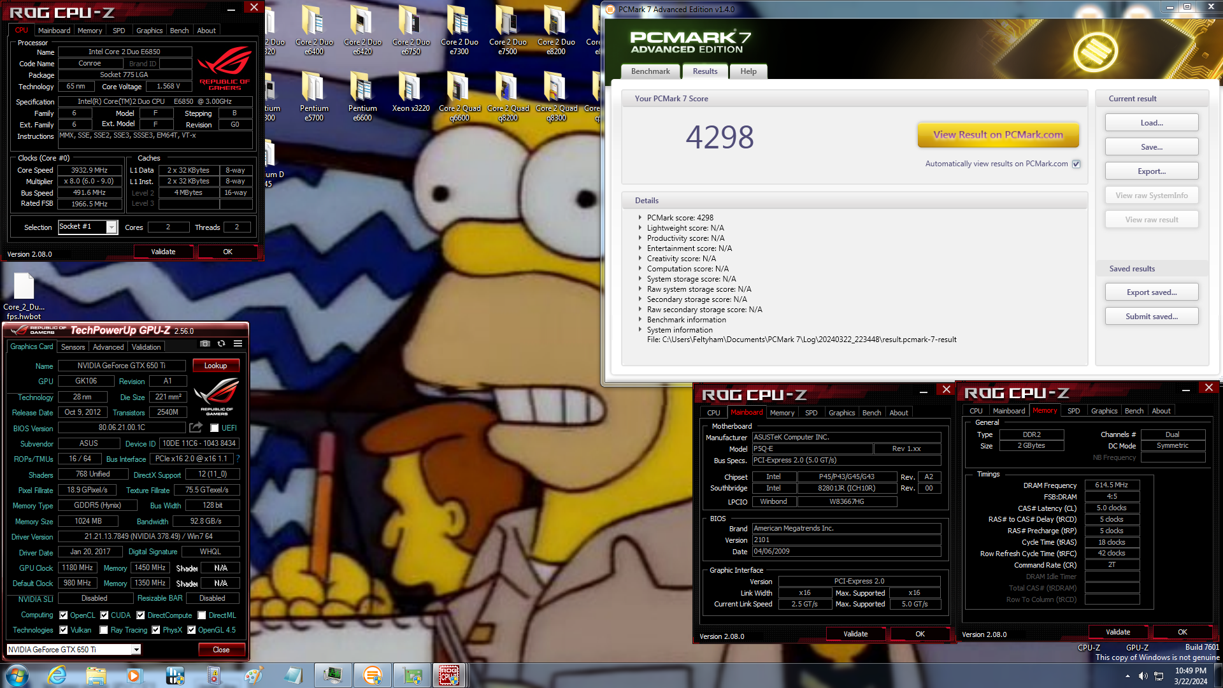
Task: Expand the Productivity score row
Action: 640,238
